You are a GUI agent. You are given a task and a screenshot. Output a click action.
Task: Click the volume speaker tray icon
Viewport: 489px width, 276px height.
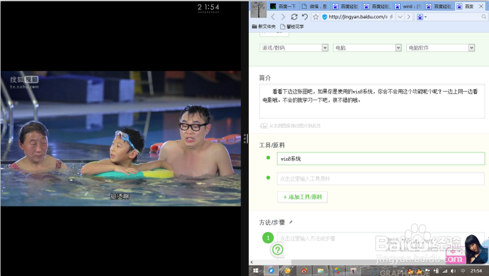coord(453,271)
